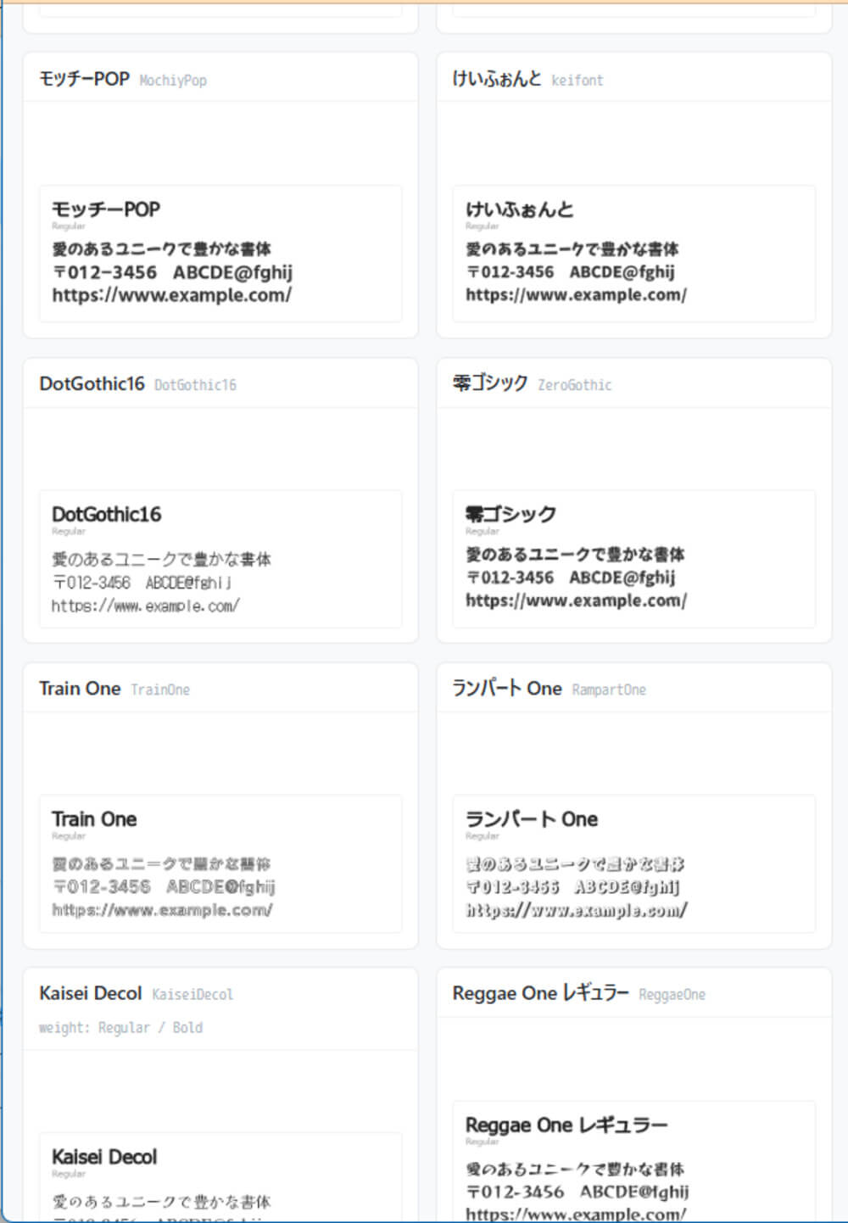Viewport: 848px width, 1223px height.
Task: Click the DotGothic16 card heading
Action: (x=92, y=383)
